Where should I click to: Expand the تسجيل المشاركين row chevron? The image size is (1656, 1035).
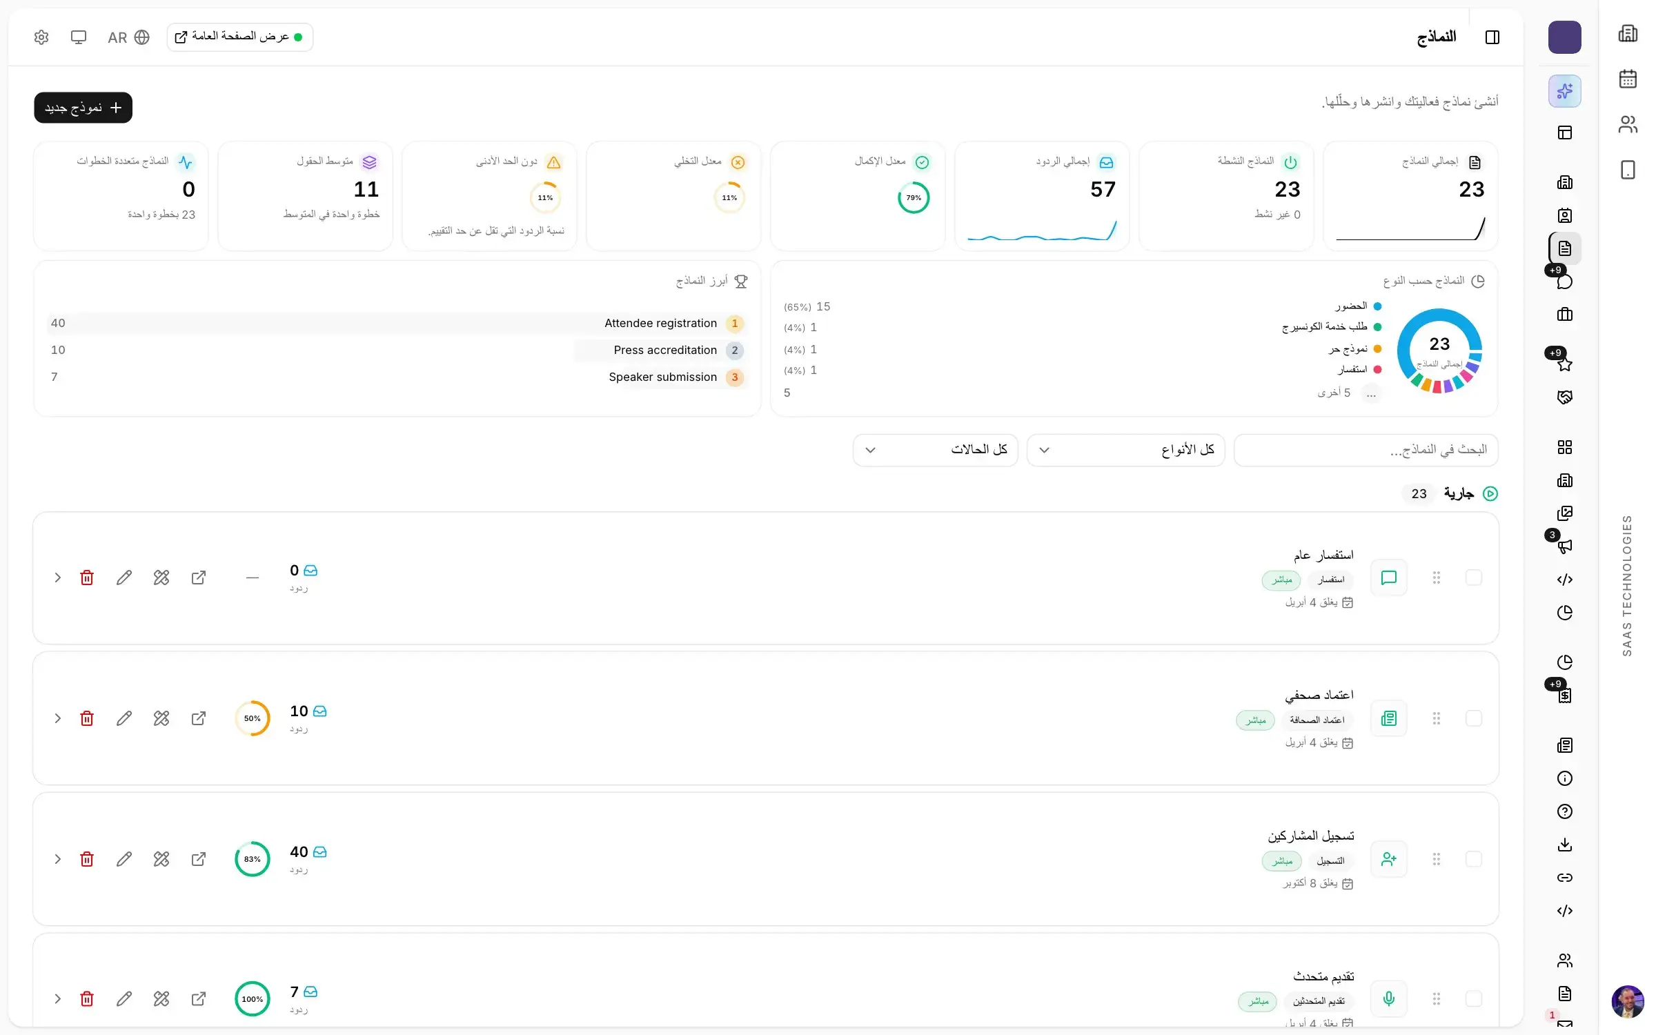58,859
